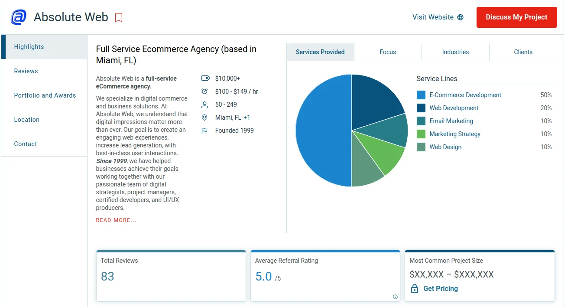Switch to the Clients tab

523,52
